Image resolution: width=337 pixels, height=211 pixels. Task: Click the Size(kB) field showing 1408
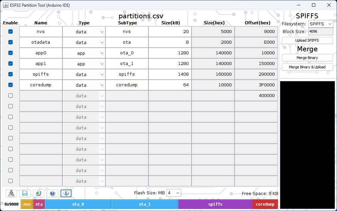click(170, 74)
